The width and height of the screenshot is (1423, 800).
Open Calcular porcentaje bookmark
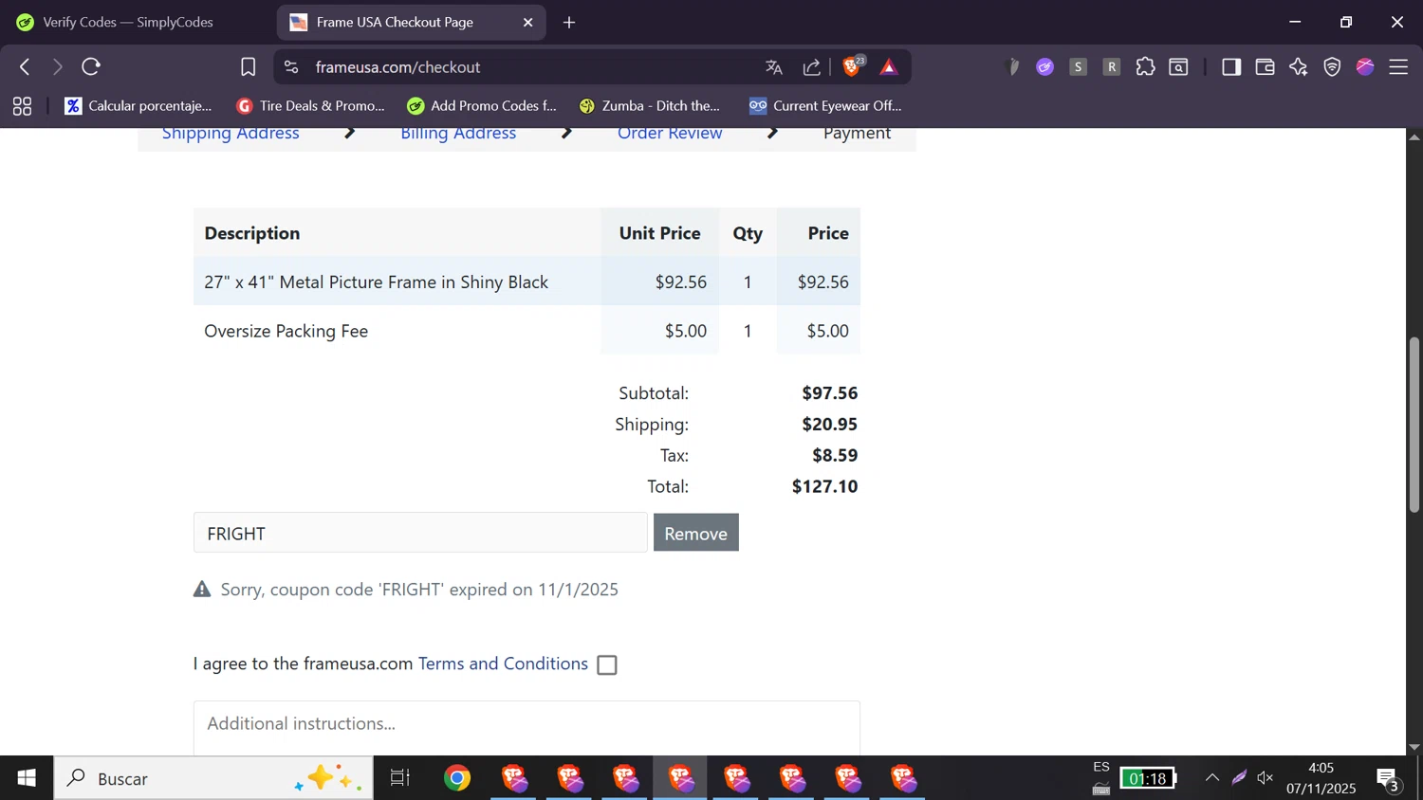[139, 105]
